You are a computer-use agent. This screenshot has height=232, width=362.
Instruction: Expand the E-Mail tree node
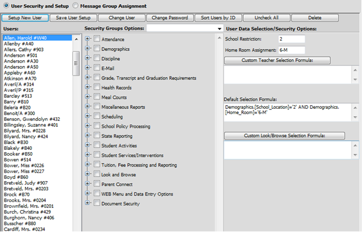click(87, 68)
